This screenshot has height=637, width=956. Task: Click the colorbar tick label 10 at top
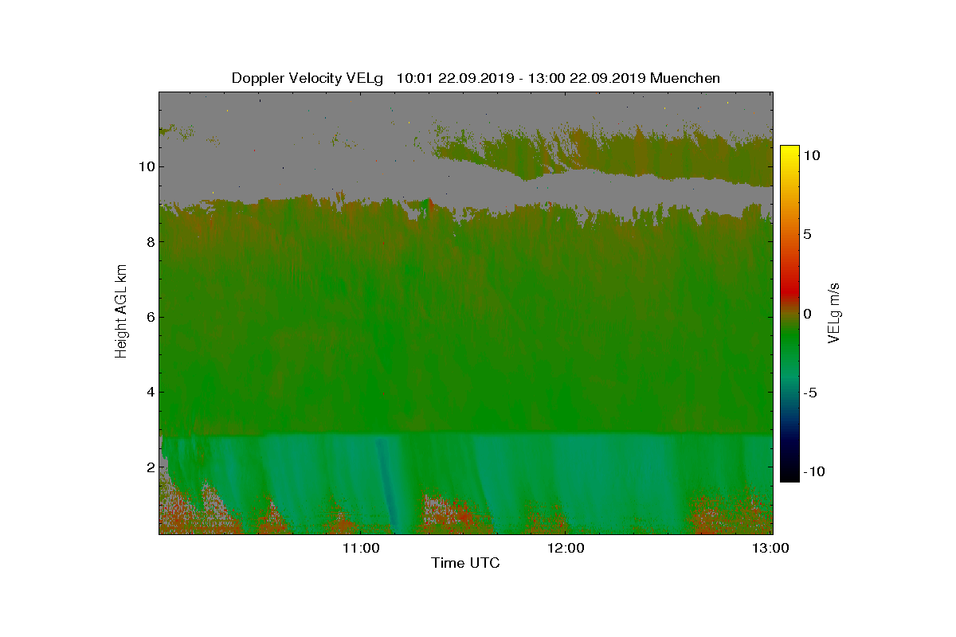pos(810,155)
